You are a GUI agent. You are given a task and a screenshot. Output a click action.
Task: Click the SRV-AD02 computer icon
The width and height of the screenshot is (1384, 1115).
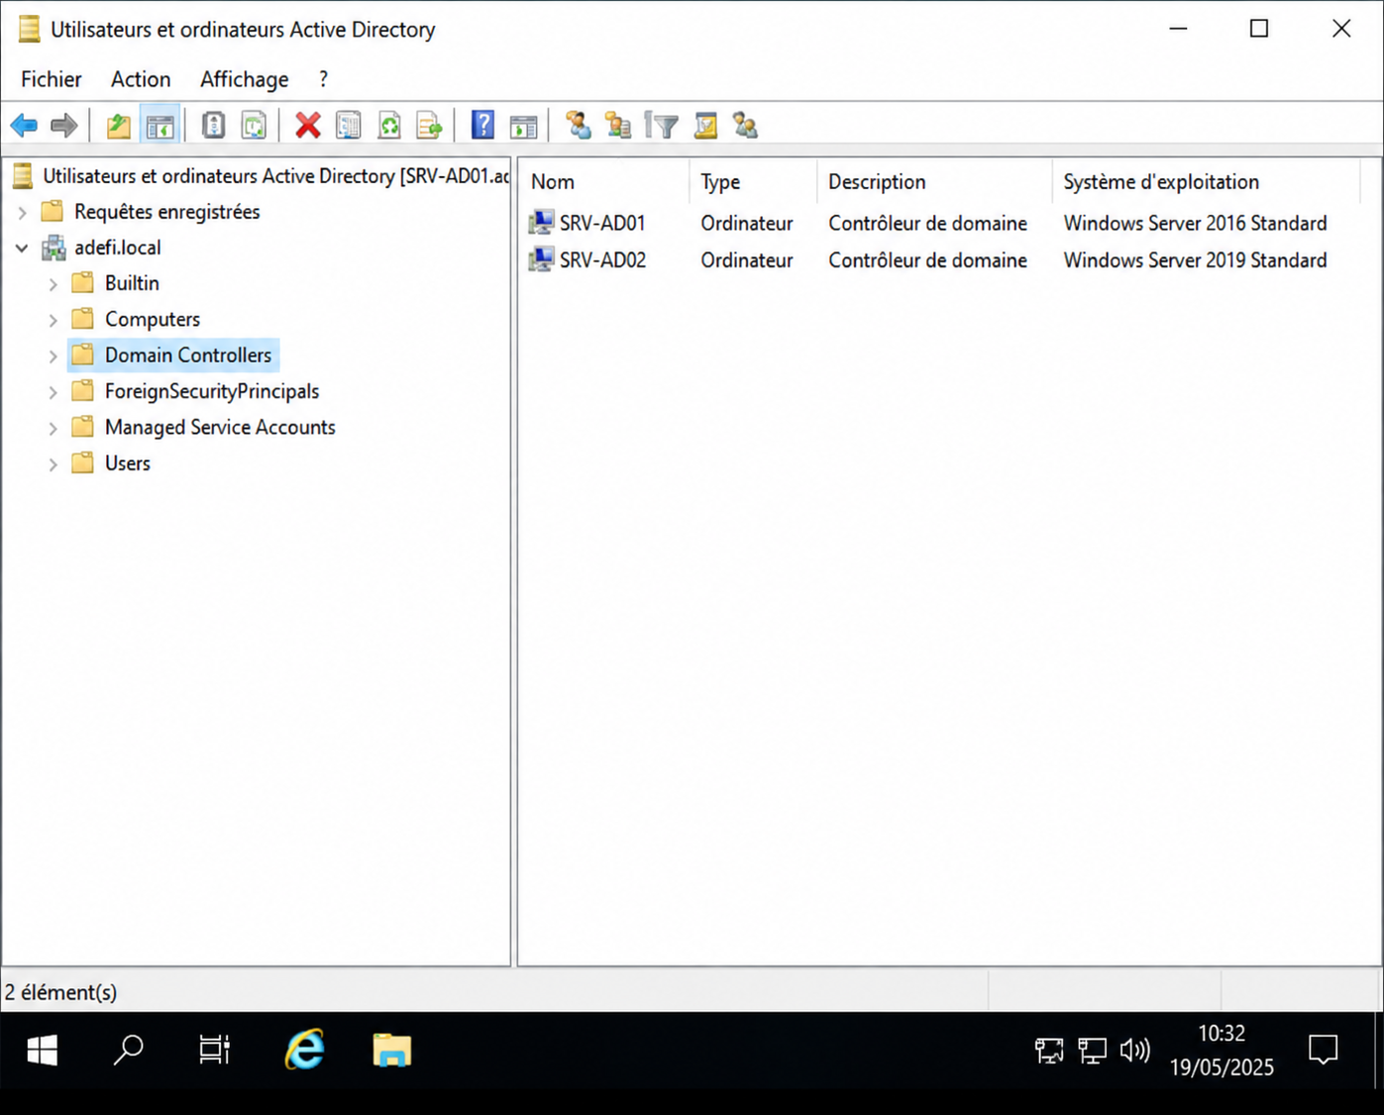(541, 259)
